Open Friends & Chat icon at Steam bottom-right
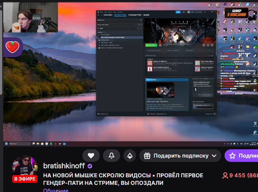This screenshot has height=192, width=258. coord(214,114)
